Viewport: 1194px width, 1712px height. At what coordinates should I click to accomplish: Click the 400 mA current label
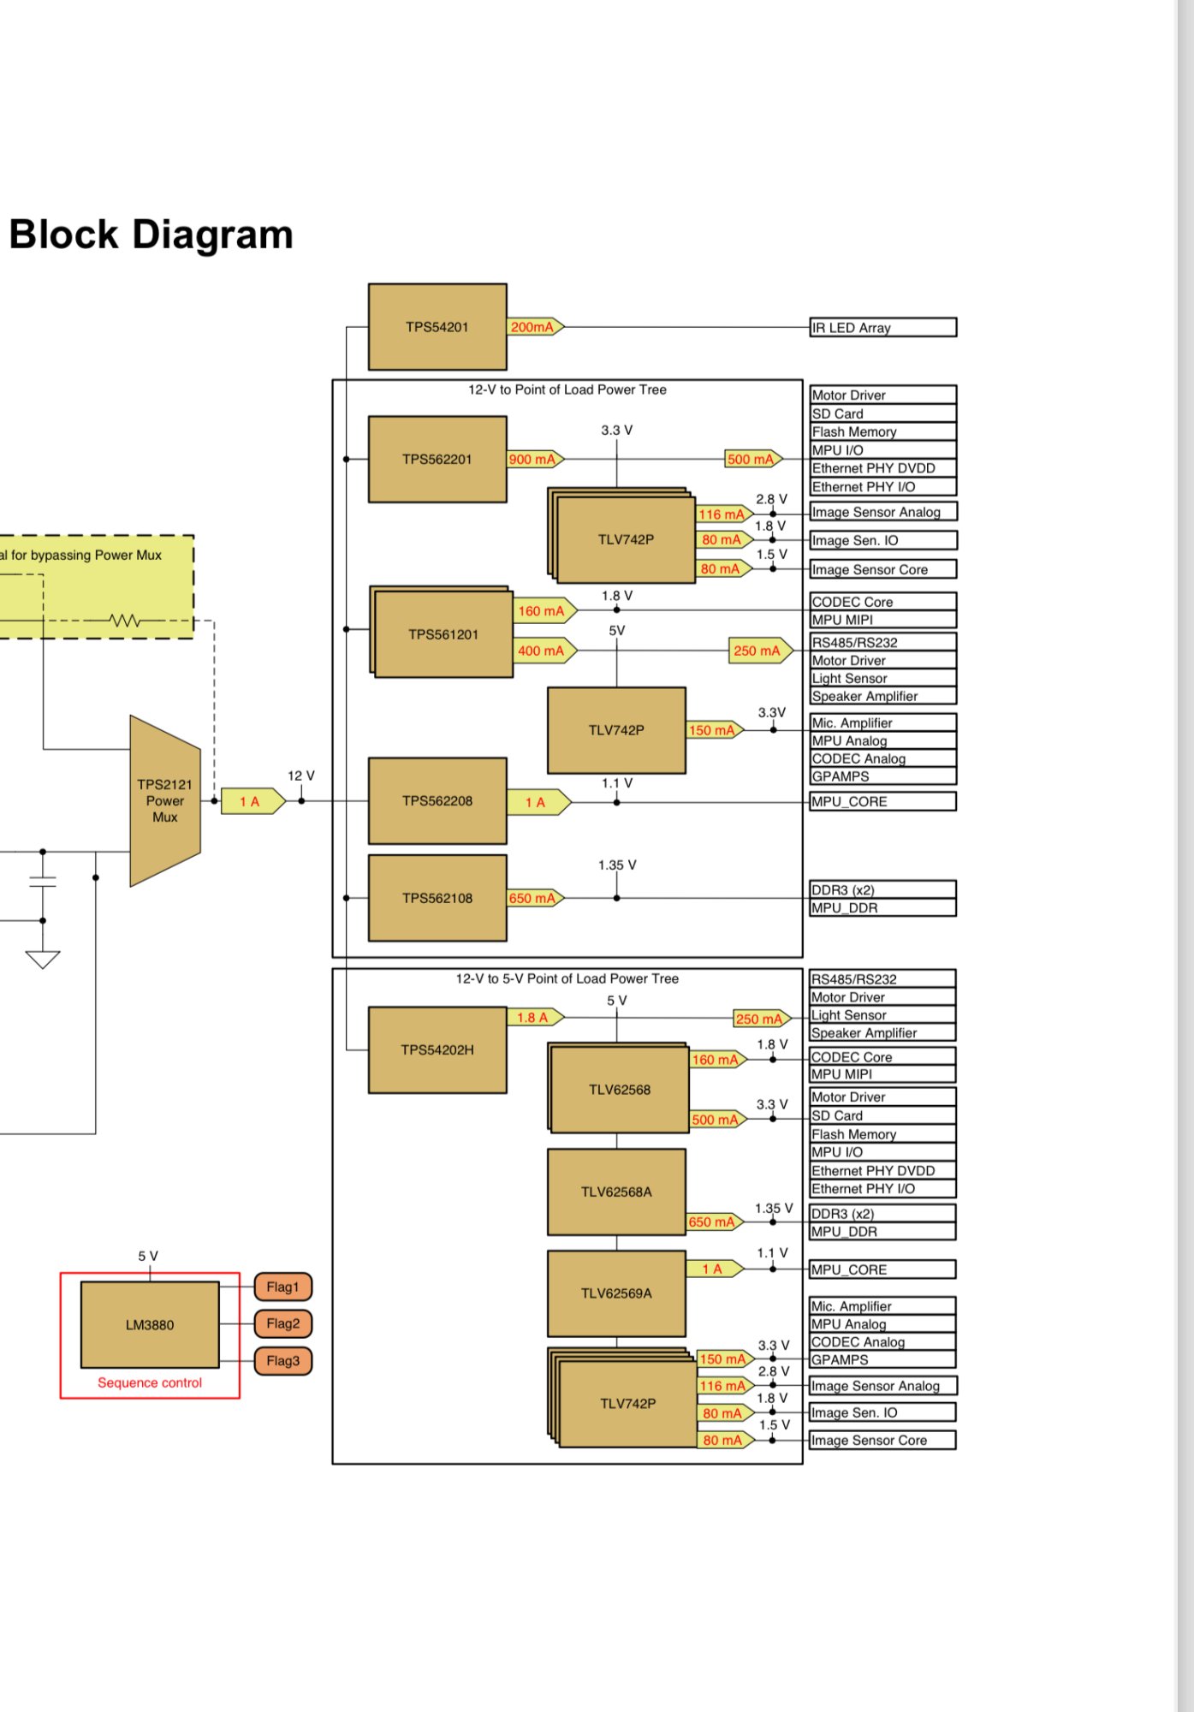click(x=545, y=651)
